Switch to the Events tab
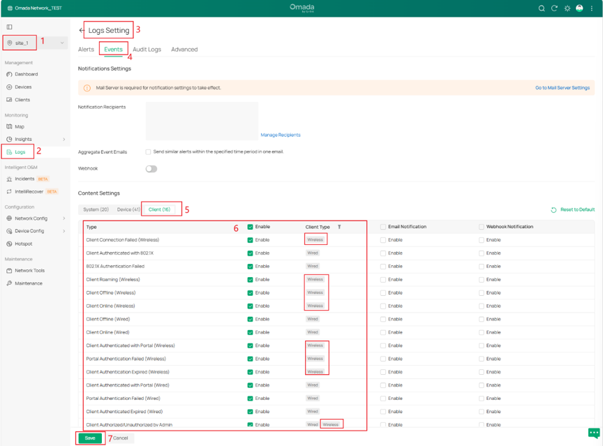603x446 pixels. 113,50
